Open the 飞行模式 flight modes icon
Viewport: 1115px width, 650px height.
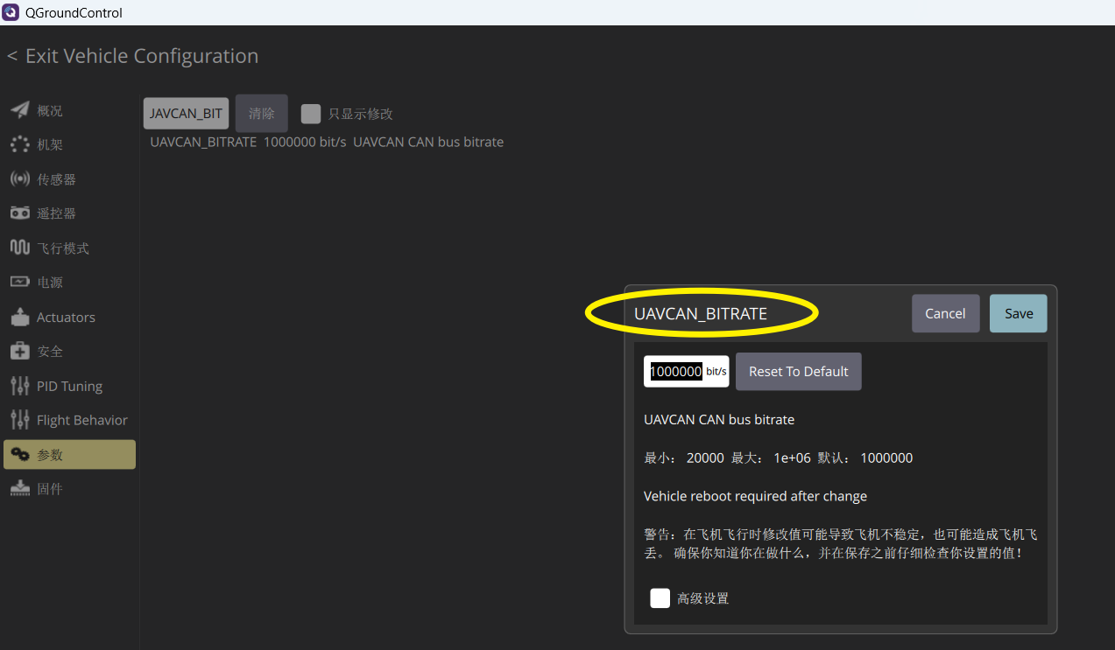[19, 248]
